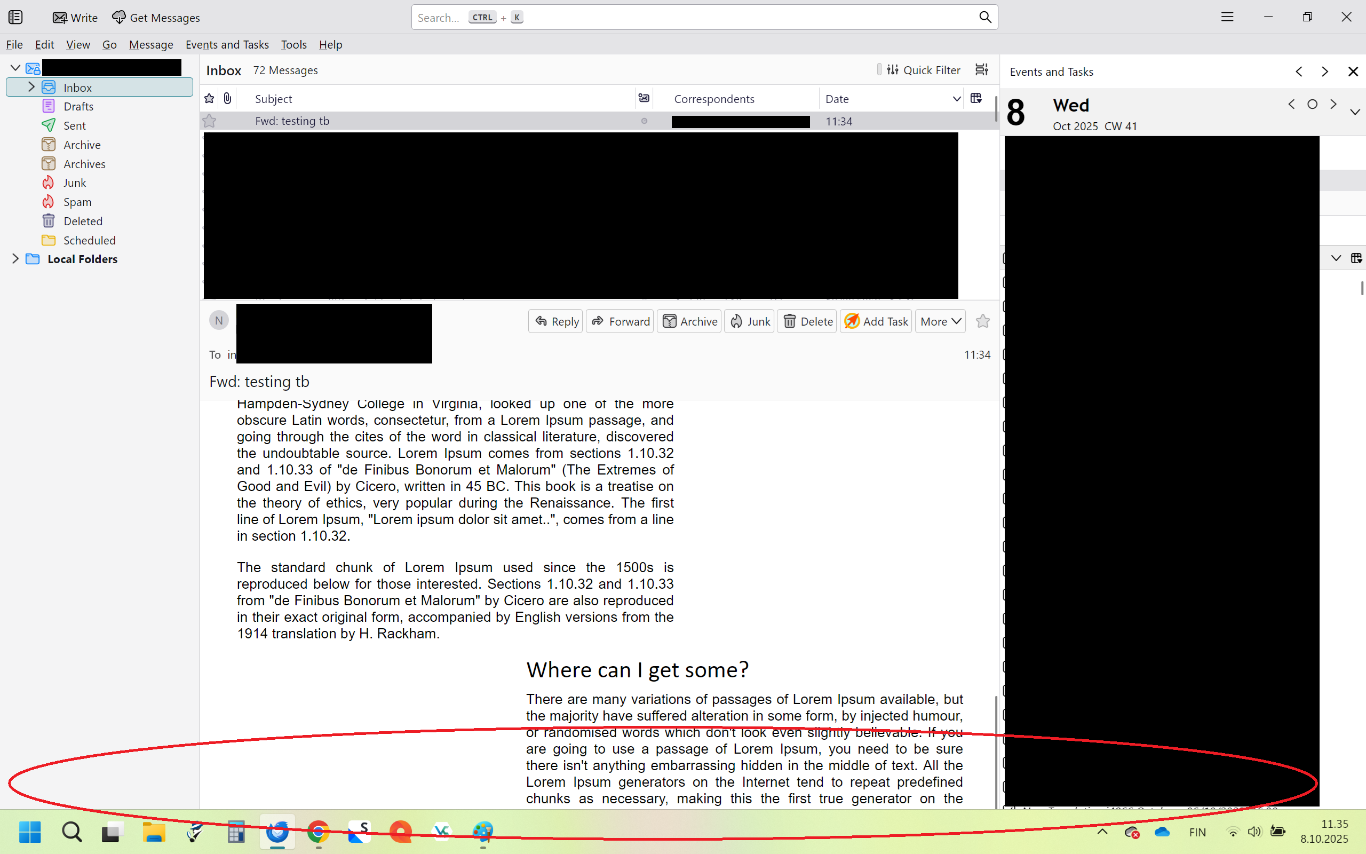Open the More actions dropdown

pos(940,321)
